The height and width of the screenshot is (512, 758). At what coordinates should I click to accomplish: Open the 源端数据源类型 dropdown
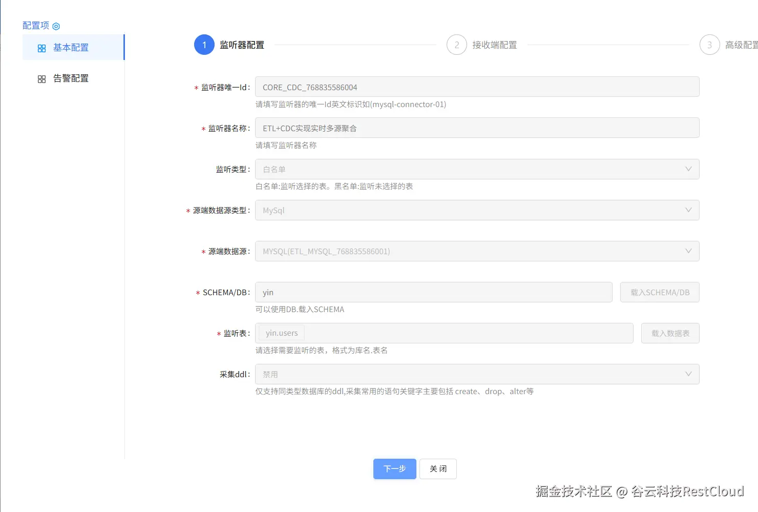coord(688,210)
